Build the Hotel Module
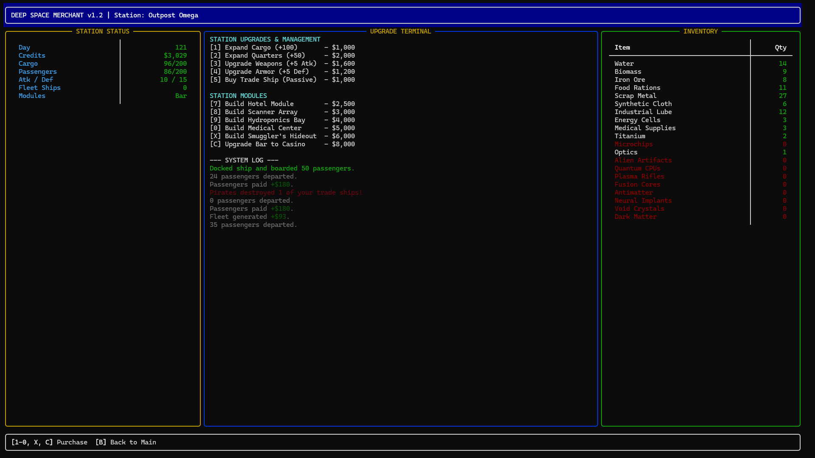 pos(282,103)
